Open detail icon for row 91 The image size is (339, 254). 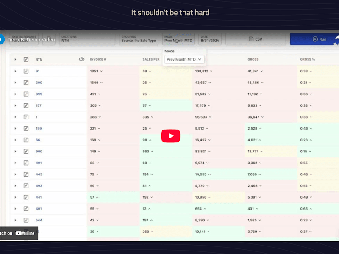tap(26, 71)
